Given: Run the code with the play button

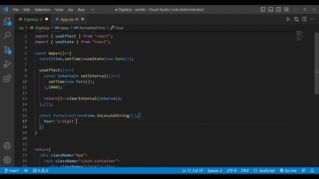Looking at the screenshot, I should pyautogui.click(x=288, y=19).
